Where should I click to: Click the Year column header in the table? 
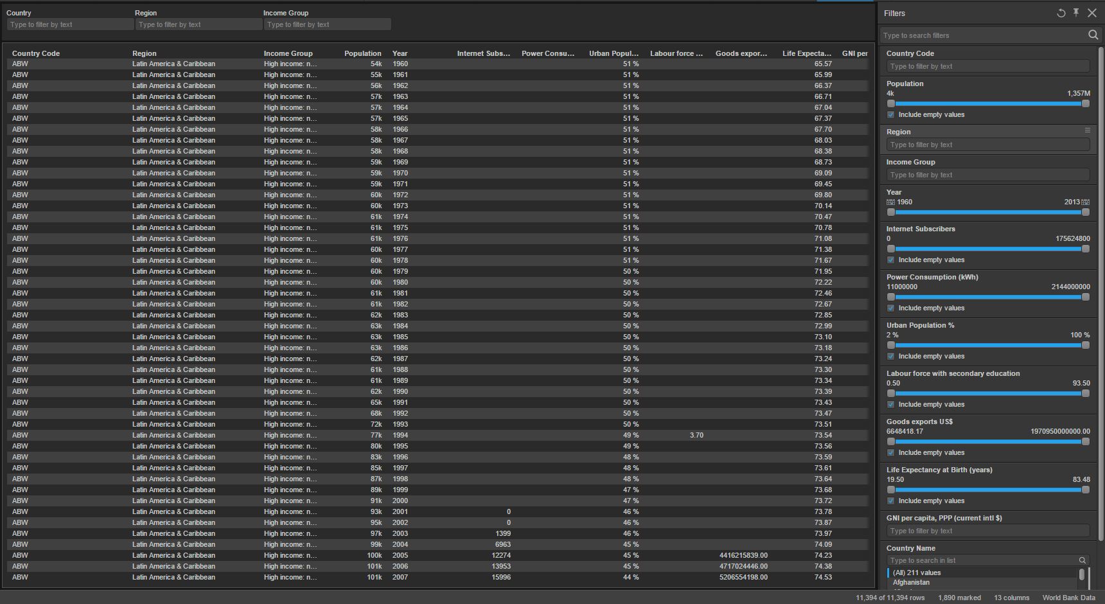[400, 53]
